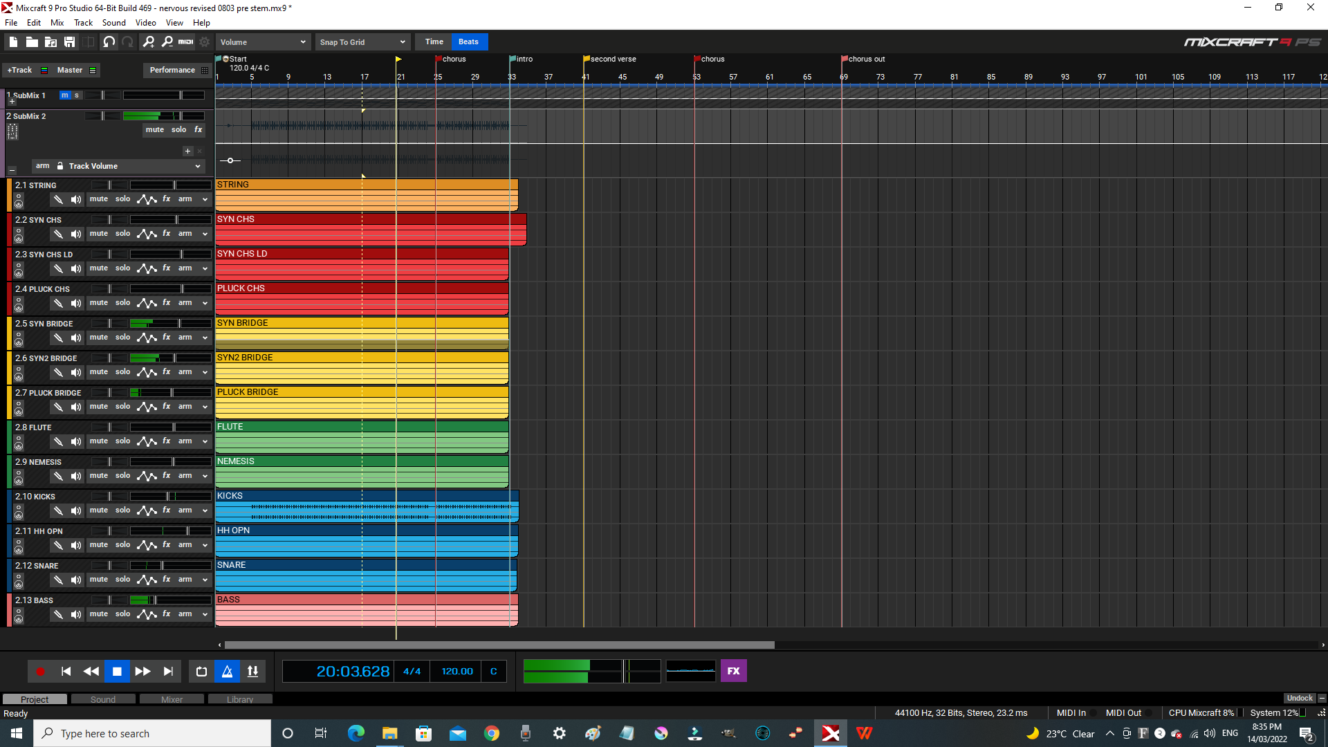Open the master FX purple button
Image resolution: width=1328 pixels, height=747 pixels.
(x=734, y=671)
